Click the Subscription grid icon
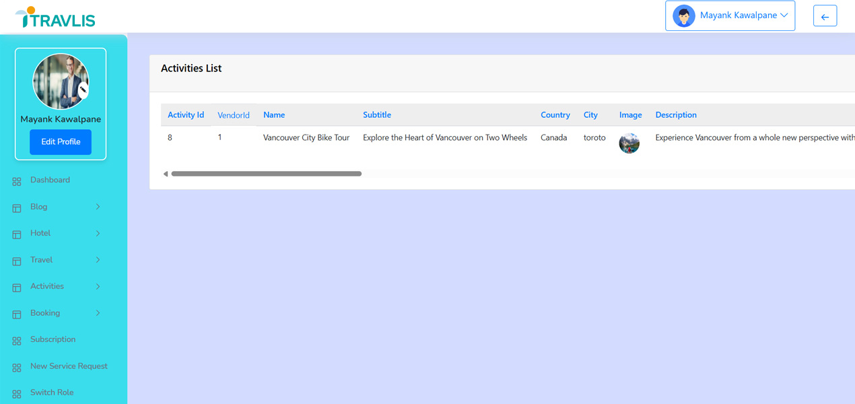The height and width of the screenshot is (404, 855). 17,341
